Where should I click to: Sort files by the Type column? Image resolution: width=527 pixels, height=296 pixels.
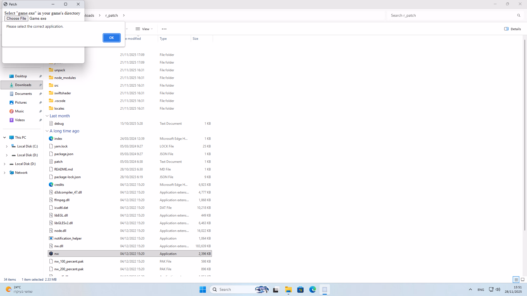coord(163,39)
